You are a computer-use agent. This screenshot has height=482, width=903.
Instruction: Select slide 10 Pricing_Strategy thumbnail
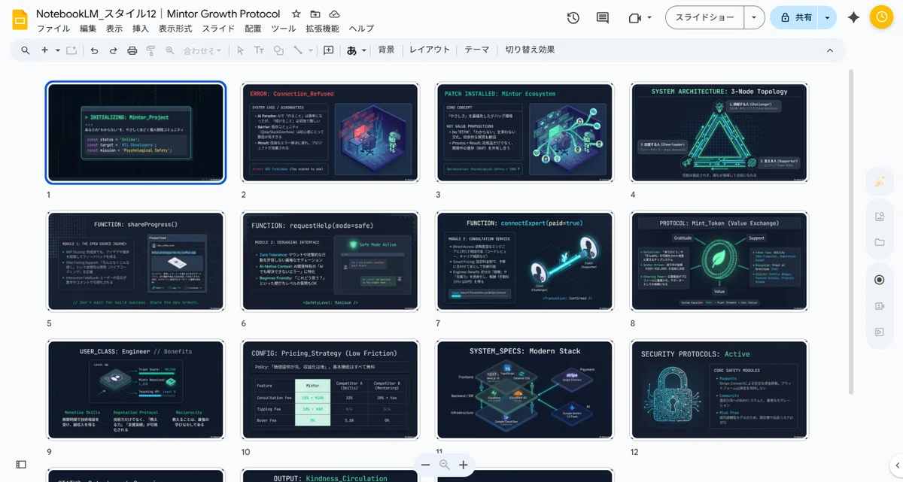(330, 390)
